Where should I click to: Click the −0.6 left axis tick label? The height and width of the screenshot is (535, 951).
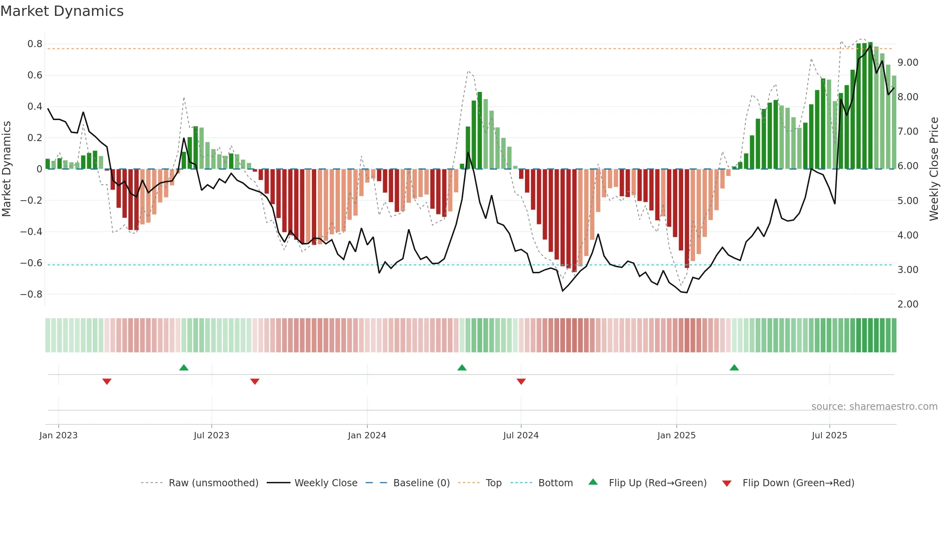point(31,263)
